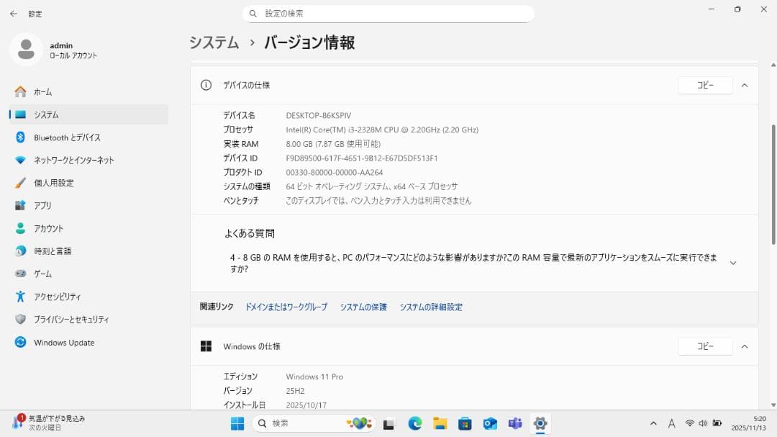Go back with the arrow button
Viewport: 777px width, 437px height.
coord(14,14)
